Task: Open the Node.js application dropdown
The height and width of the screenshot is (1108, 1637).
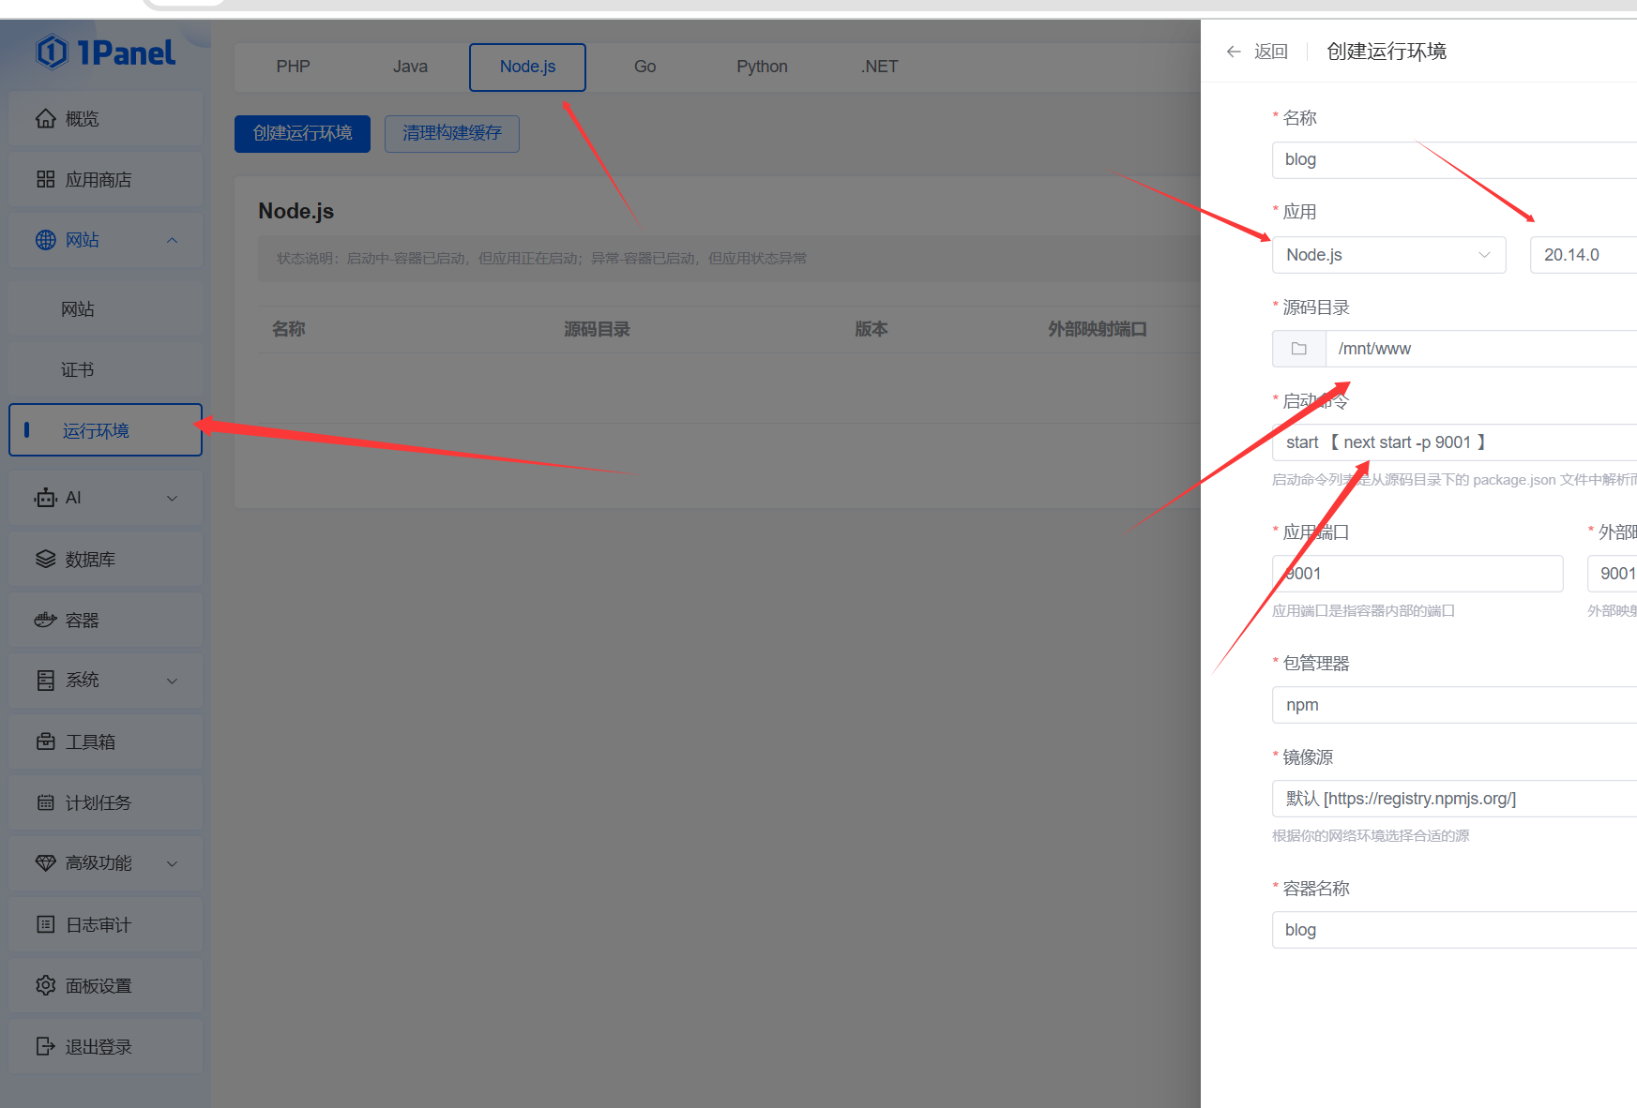Action: click(1388, 255)
